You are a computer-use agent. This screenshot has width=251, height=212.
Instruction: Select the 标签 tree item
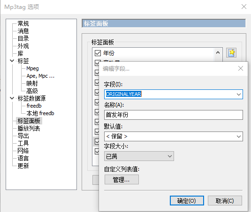pyautogui.click(x=23, y=61)
